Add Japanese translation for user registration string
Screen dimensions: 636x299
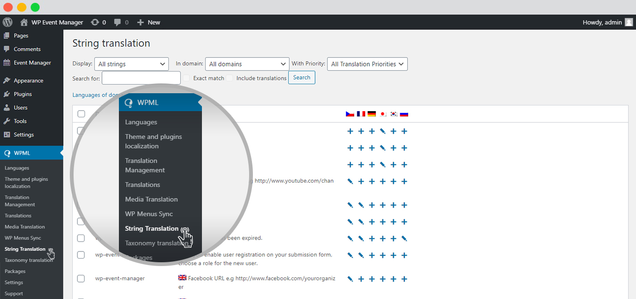coord(383,255)
